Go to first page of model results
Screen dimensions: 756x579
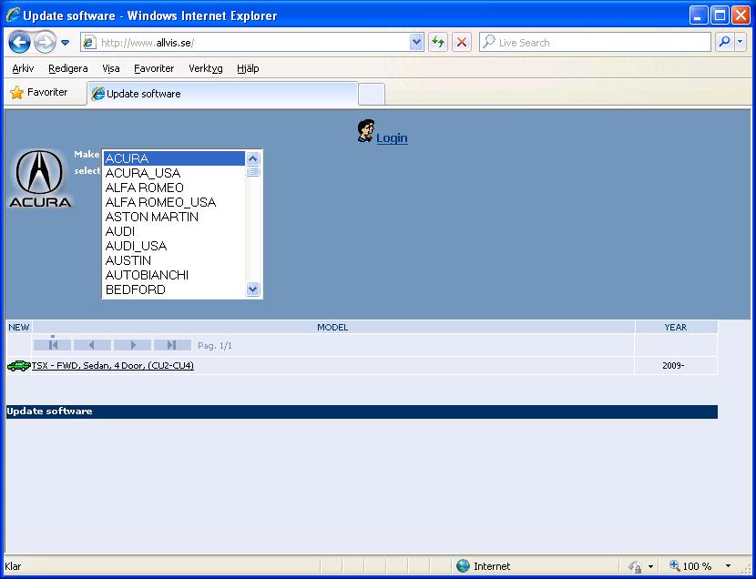[53, 345]
